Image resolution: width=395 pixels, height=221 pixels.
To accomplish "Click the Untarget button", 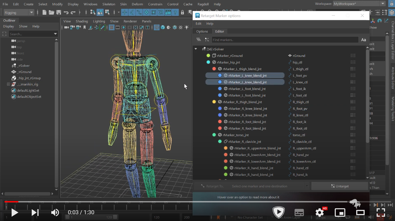I will (340, 186).
